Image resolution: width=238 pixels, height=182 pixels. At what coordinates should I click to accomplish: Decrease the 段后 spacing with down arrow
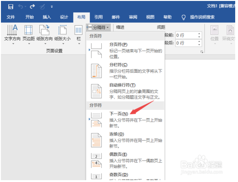[199, 45]
